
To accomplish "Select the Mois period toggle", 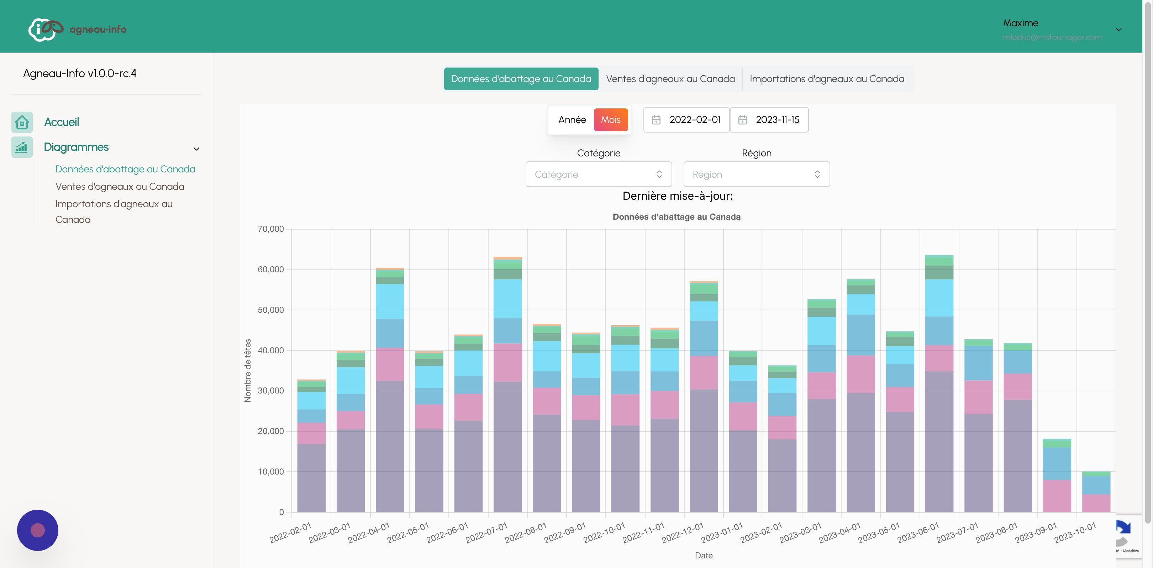I will 611,120.
